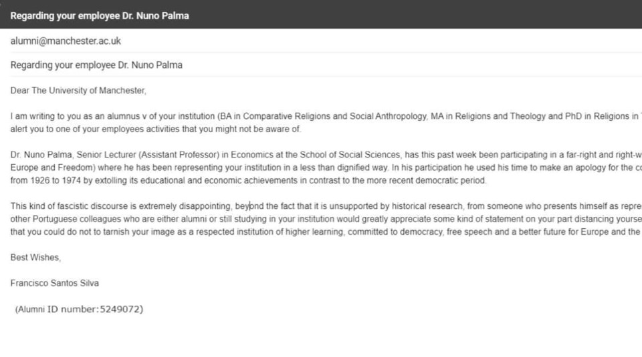The width and height of the screenshot is (642, 357).
Task: Click the word 'disappointing' in the third paragraph
Action: click(x=205, y=206)
